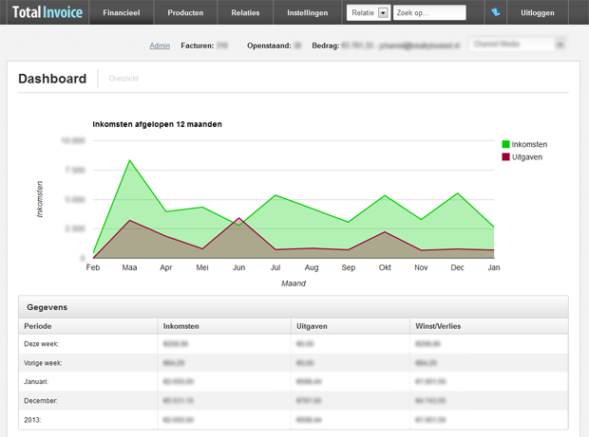Select the Overzicht tab
The image size is (589, 437).
pyautogui.click(x=123, y=79)
